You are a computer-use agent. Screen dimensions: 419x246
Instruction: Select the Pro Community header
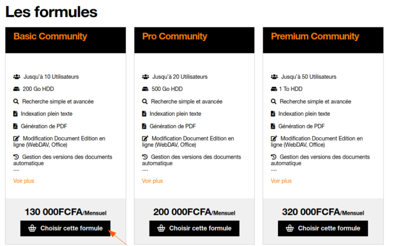coord(174,36)
